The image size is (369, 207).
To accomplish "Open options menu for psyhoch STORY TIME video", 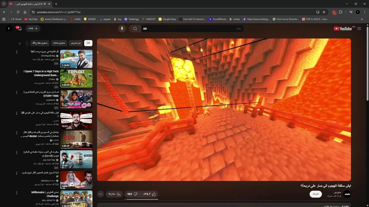I will tap(17, 92).
